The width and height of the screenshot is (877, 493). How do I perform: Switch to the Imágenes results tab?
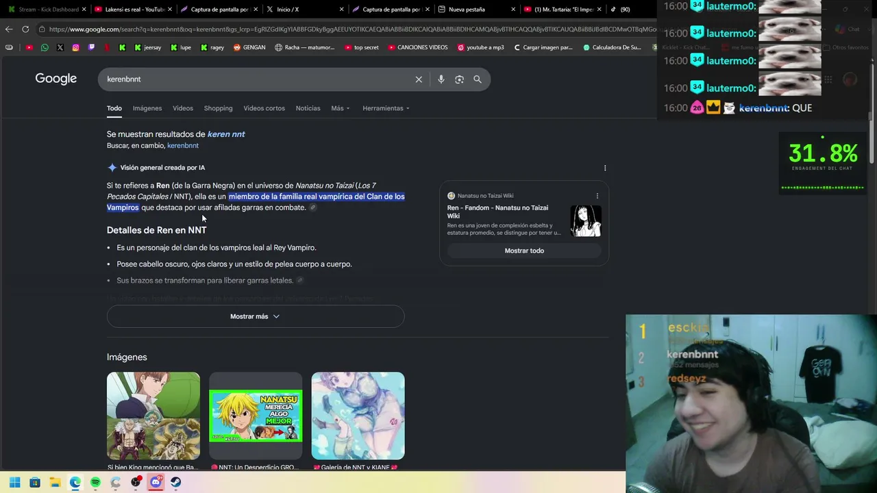[x=147, y=108]
